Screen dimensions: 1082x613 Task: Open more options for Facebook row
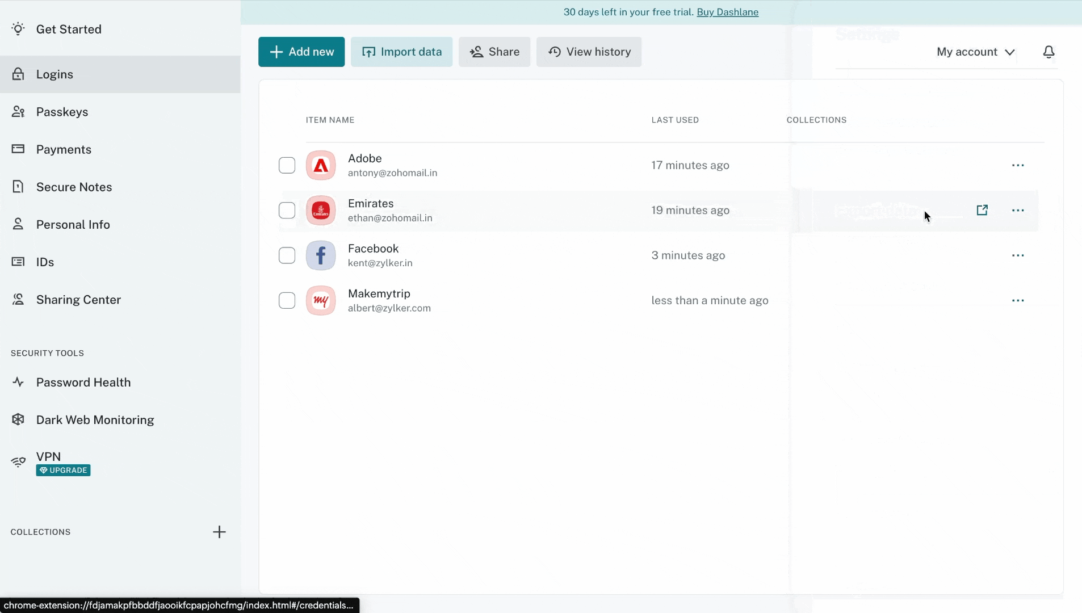[1018, 255]
